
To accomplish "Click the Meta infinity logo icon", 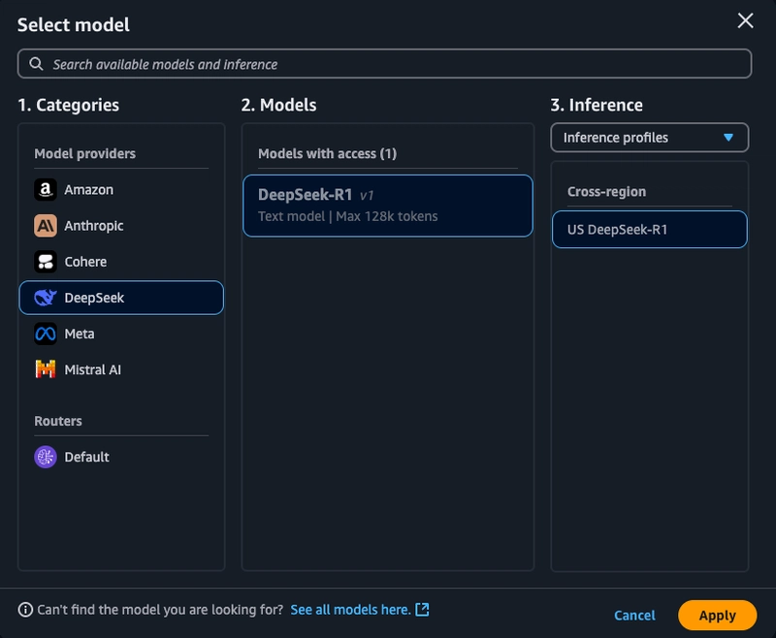I will click(x=46, y=334).
